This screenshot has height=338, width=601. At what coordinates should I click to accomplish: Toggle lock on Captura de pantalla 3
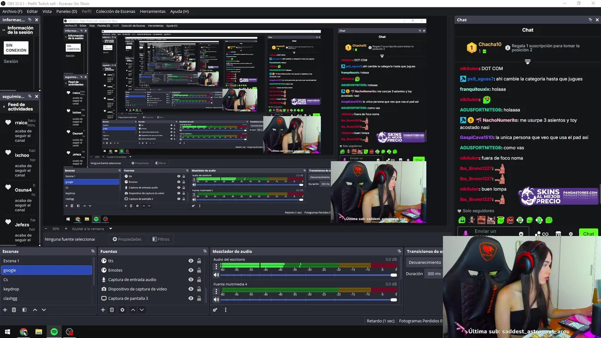(x=199, y=298)
